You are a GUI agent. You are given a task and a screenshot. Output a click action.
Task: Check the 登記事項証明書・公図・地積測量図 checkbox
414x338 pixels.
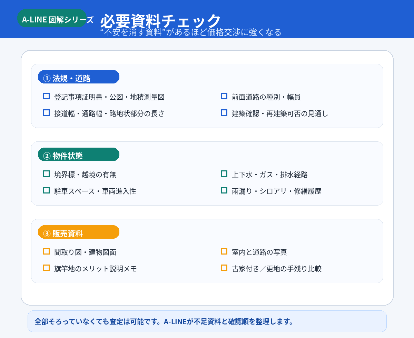(x=46, y=96)
